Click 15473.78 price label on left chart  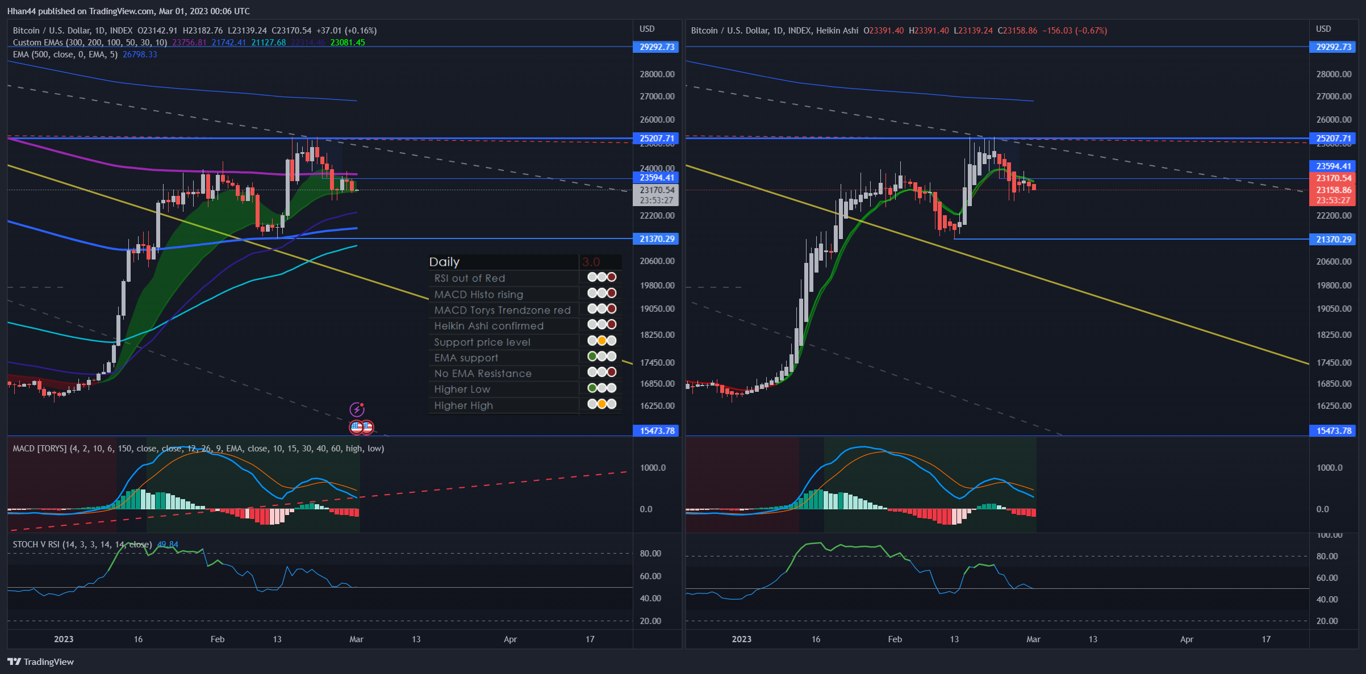click(656, 431)
